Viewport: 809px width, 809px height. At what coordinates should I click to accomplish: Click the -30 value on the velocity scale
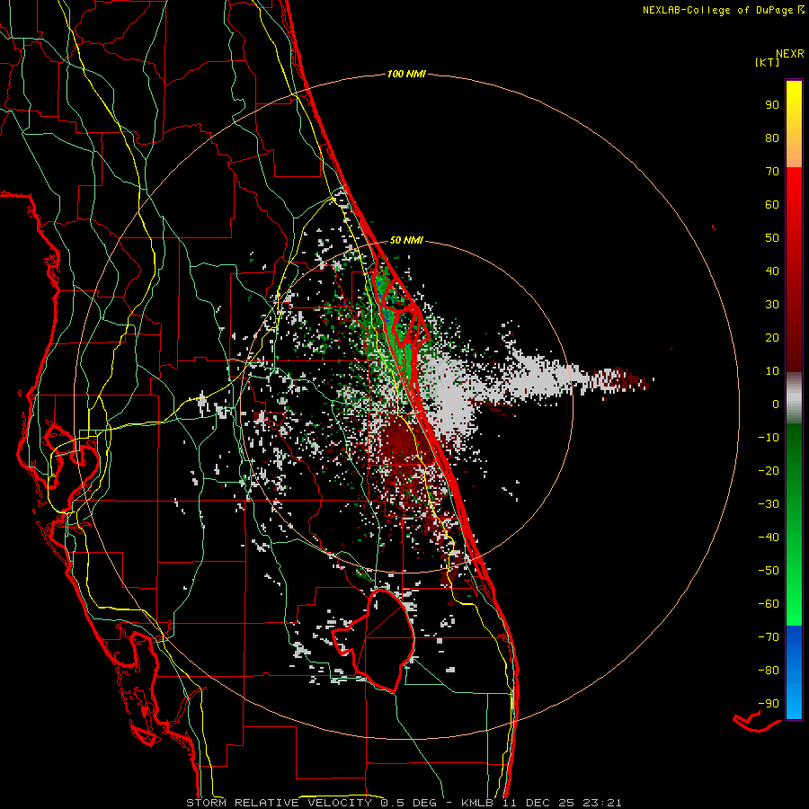pyautogui.click(x=769, y=504)
